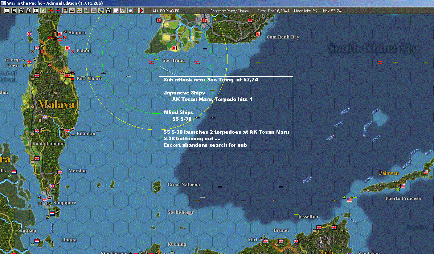This screenshot has width=434, height=254.
Task: Click the Hex: 57 74 status
Action: (332, 11)
